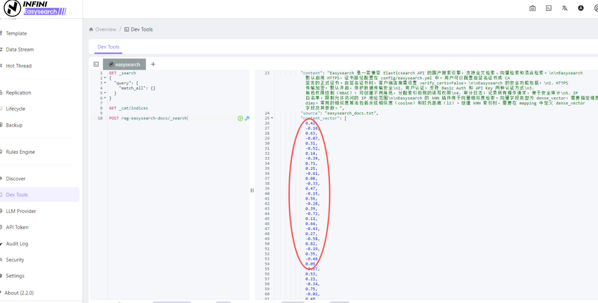
Task: Click the pane divider handle between editors
Action: point(252,190)
